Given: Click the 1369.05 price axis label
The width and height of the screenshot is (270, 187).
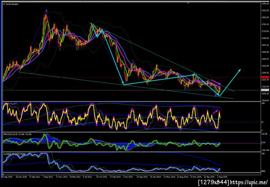Looking at the screenshot, I should pos(266,66).
